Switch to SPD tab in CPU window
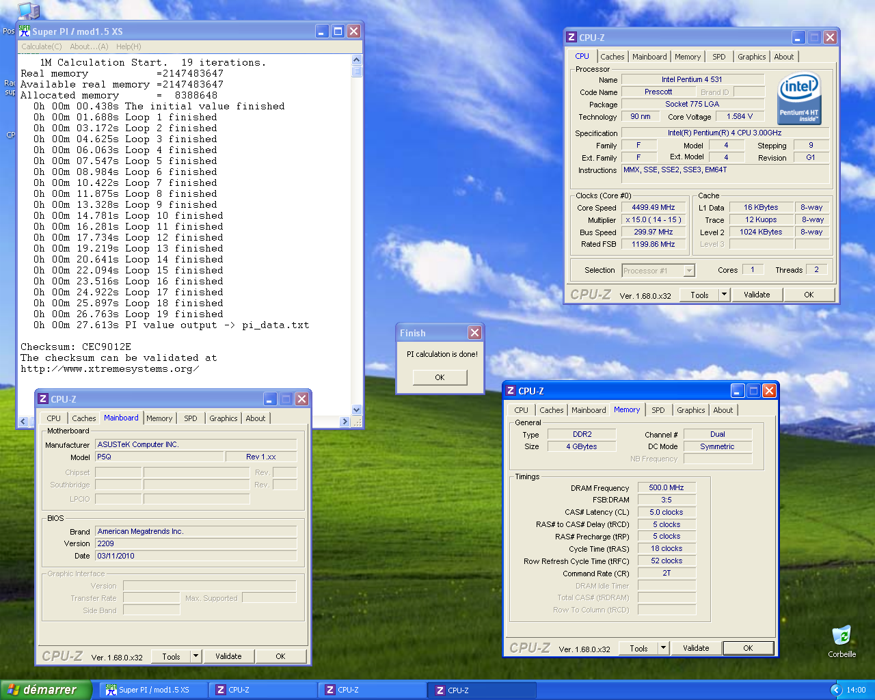The image size is (875, 700). pyautogui.click(x=719, y=57)
